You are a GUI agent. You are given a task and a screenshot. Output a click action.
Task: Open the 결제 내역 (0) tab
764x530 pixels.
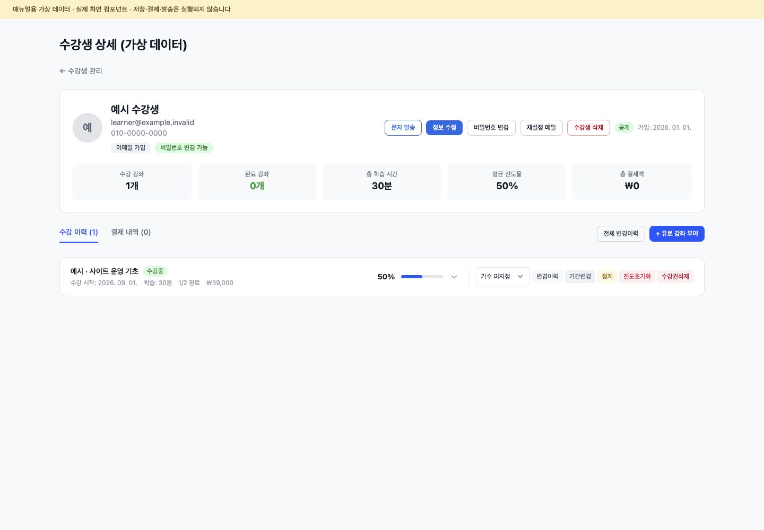tap(131, 232)
